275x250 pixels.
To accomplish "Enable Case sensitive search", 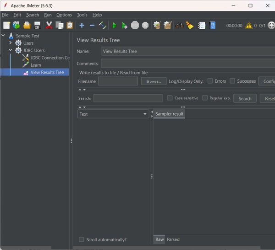I will 170,98.
